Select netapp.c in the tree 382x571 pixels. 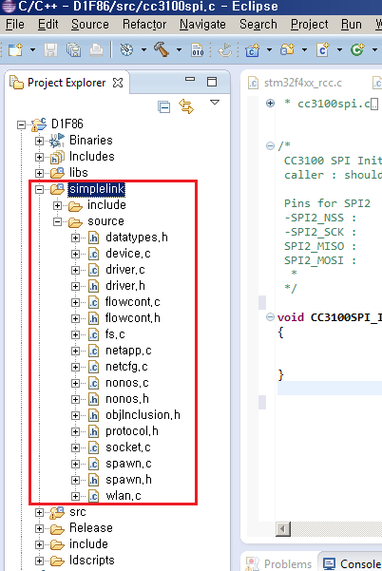pyautogui.click(x=128, y=351)
